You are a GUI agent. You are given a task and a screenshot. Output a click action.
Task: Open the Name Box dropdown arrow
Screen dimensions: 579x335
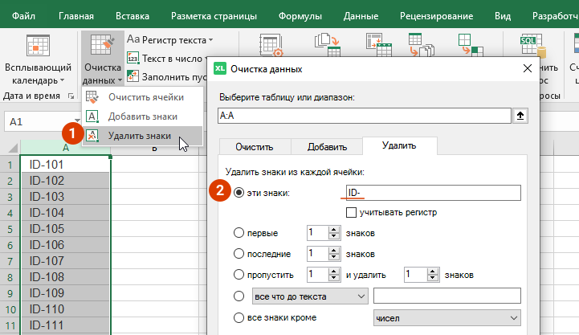(x=77, y=121)
